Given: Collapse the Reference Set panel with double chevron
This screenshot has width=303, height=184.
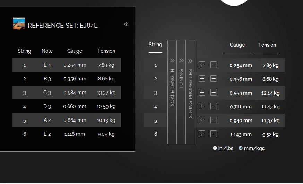Looking at the screenshot, I should (x=127, y=24).
